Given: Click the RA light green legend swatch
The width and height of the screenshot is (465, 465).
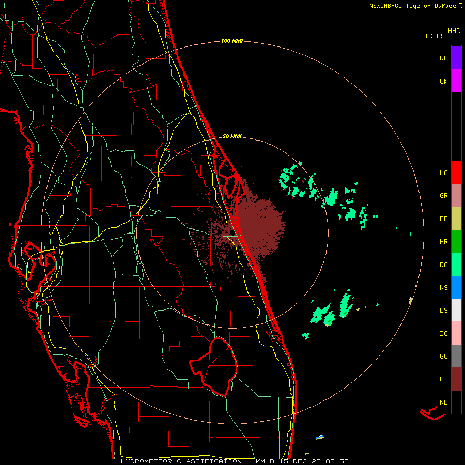Looking at the screenshot, I should coord(456,264).
